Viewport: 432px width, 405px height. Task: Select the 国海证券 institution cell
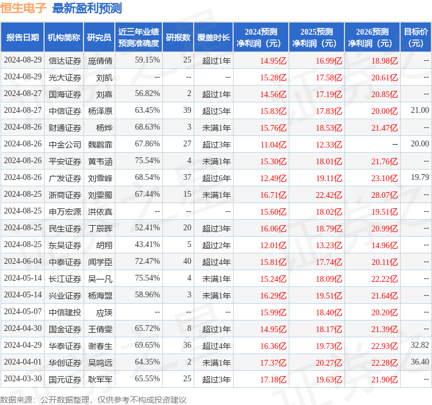coord(65,94)
